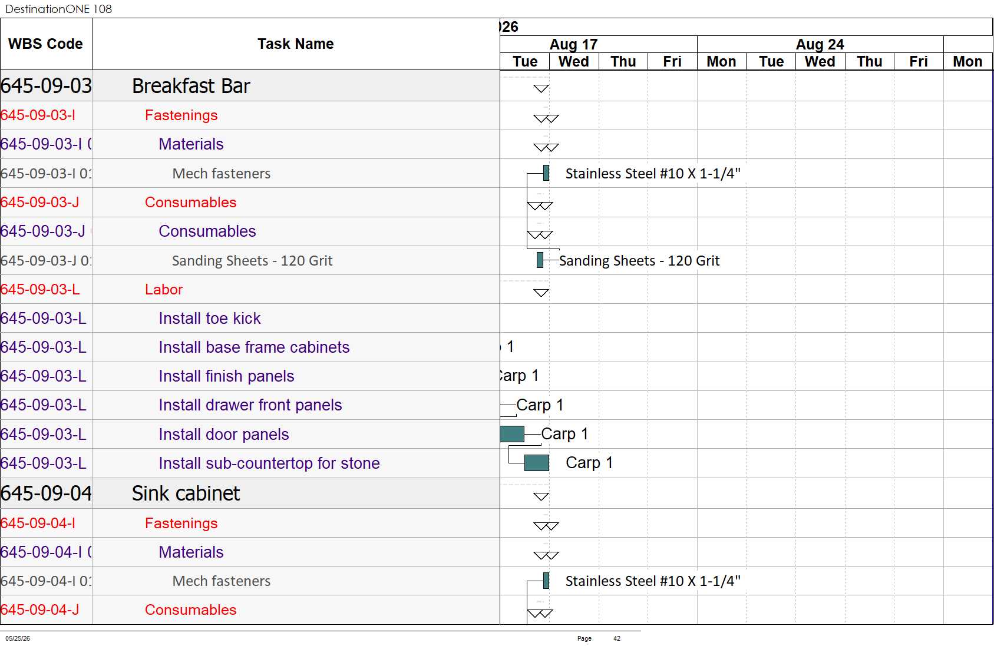Click the 05/25/26 date in footer
Screen dimensions: 994x646
[18, 638]
